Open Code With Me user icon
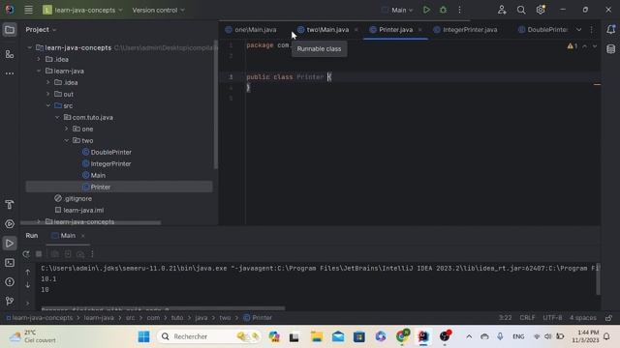Image resolution: width=620 pixels, height=348 pixels. tap(502, 10)
